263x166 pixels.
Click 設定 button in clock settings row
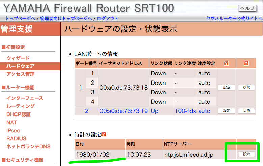pos(247,154)
